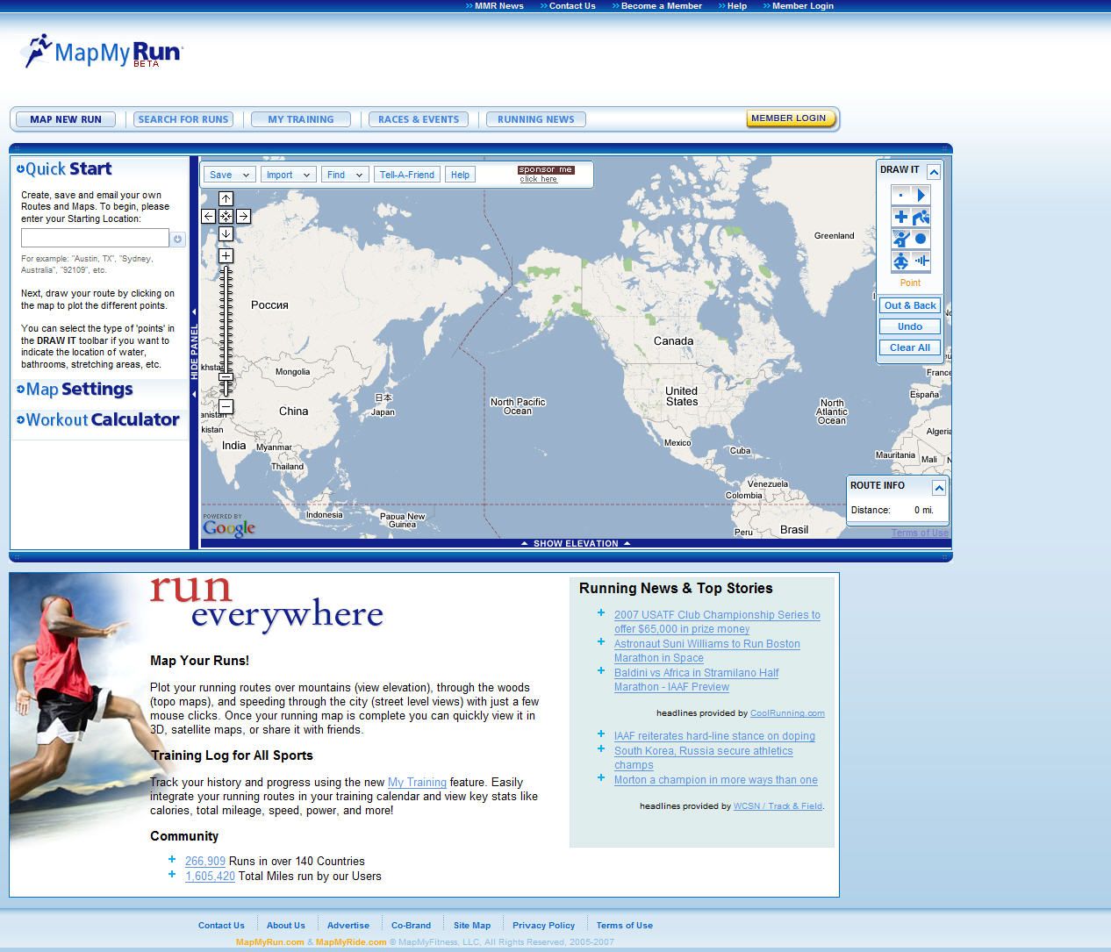Image resolution: width=1111 pixels, height=952 pixels.
Task: Open the footer Privacy Policy link
Action: pyautogui.click(x=543, y=925)
